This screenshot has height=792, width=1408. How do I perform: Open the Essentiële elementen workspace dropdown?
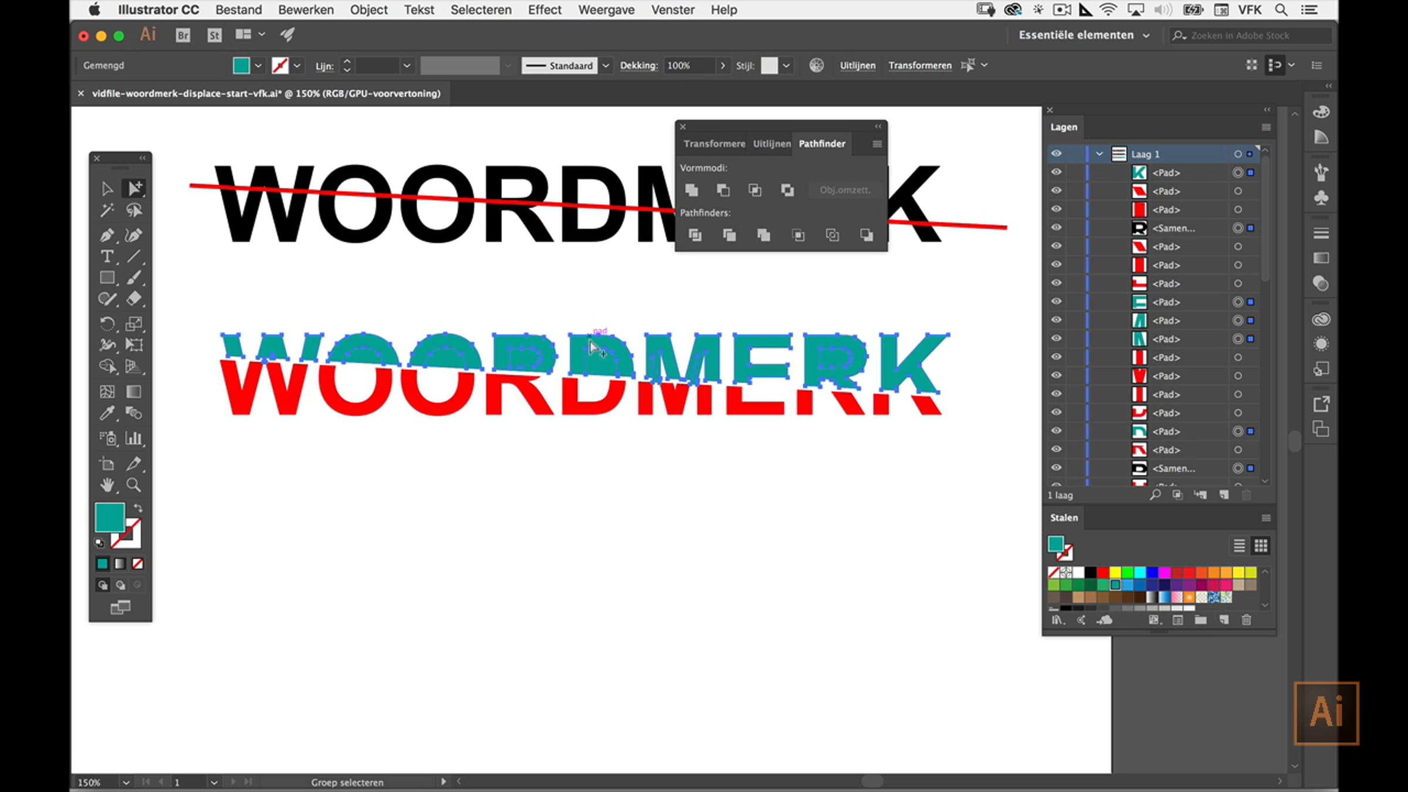click(x=1146, y=35)
